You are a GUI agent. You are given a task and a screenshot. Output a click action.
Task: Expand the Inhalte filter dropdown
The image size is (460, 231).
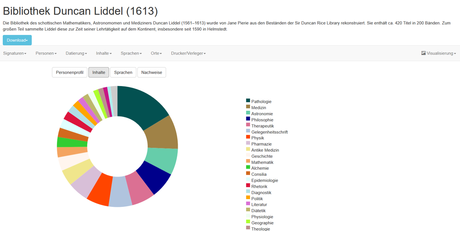pos(104,53)
